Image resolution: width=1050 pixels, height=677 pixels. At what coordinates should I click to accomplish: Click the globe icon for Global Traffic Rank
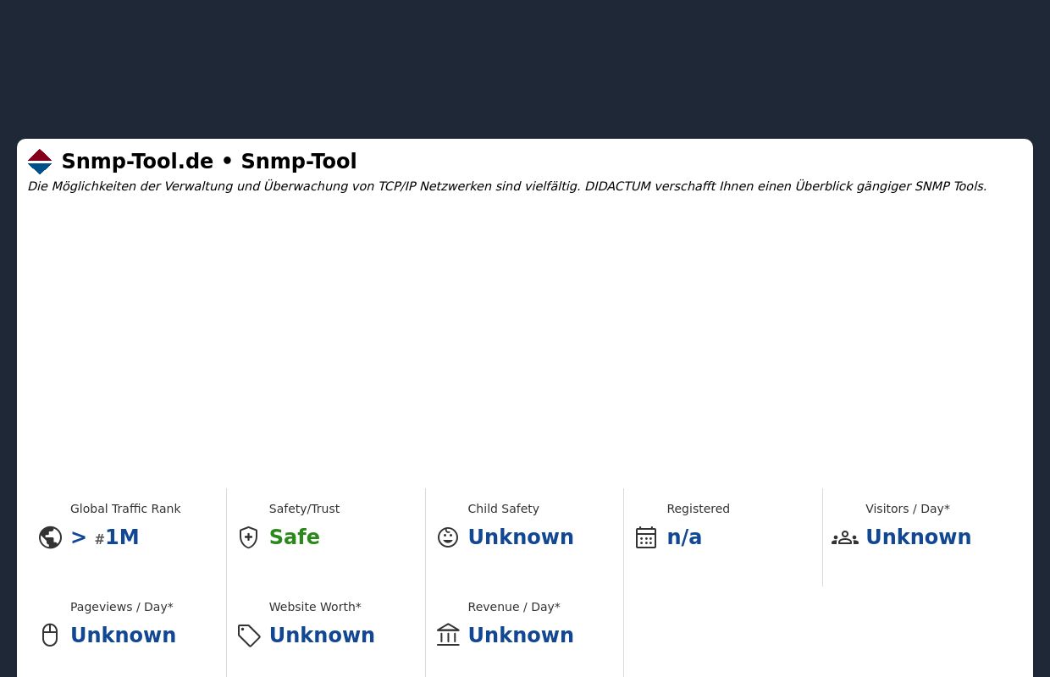tap(50, 537)
